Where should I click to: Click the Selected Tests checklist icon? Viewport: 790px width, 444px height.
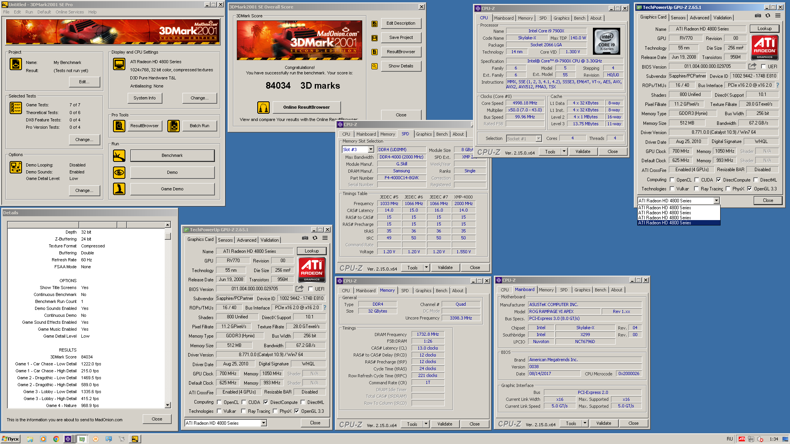pyautogui.click(x=16, y=108)
